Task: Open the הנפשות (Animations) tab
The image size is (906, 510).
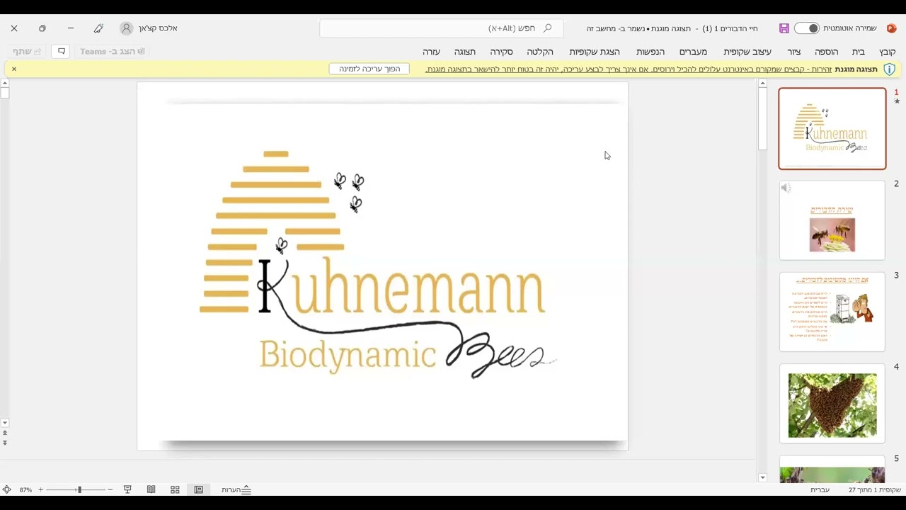Action: [650, 52]
